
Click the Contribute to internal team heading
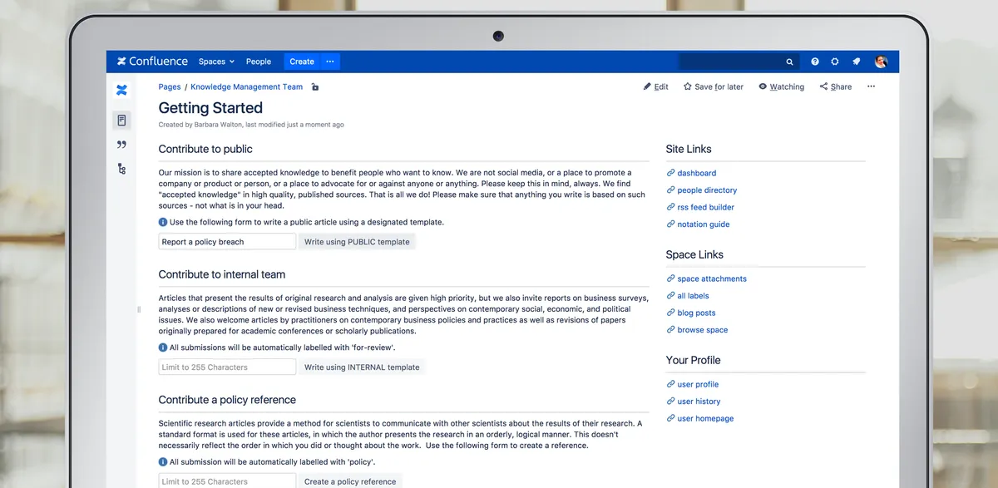pos(222,274)
